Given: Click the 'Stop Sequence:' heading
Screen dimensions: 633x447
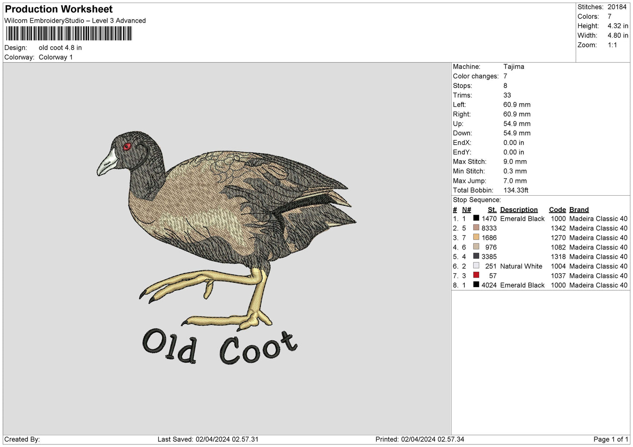Looking at the screenshot, I should pyautogui.click(x=477, y=200).
